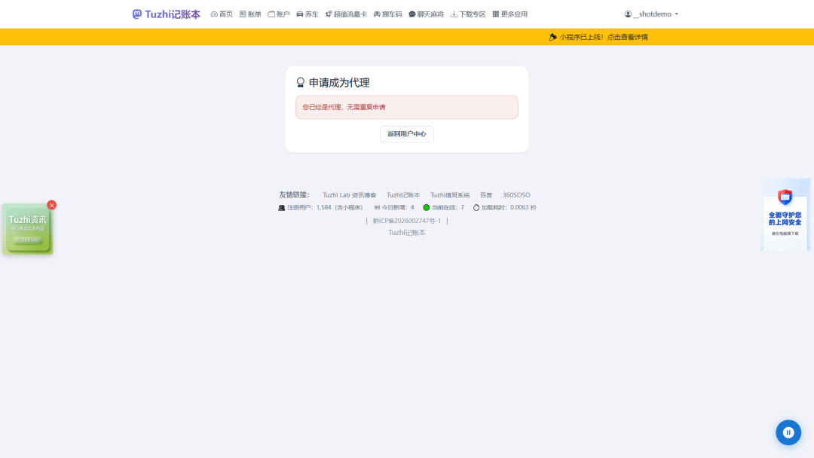Click the badge icon beside 申请成为代理
Screen dimensions: 814x458
click(x=300, y=82)
